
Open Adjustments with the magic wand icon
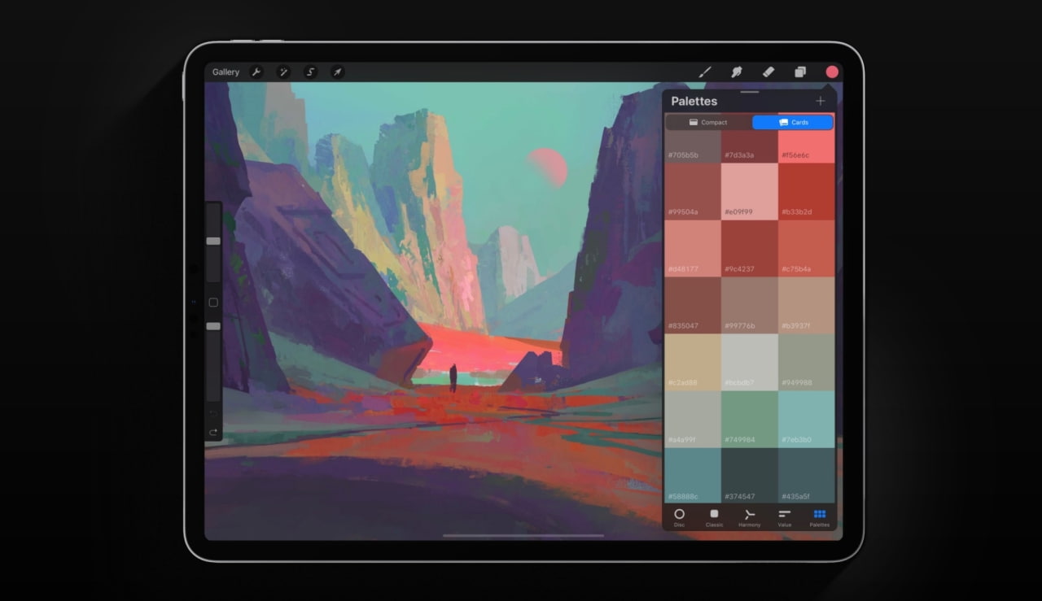pos(282,72)
